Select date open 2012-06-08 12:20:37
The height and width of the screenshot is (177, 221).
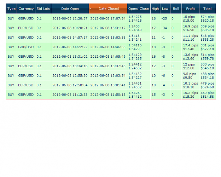(70, 18)
